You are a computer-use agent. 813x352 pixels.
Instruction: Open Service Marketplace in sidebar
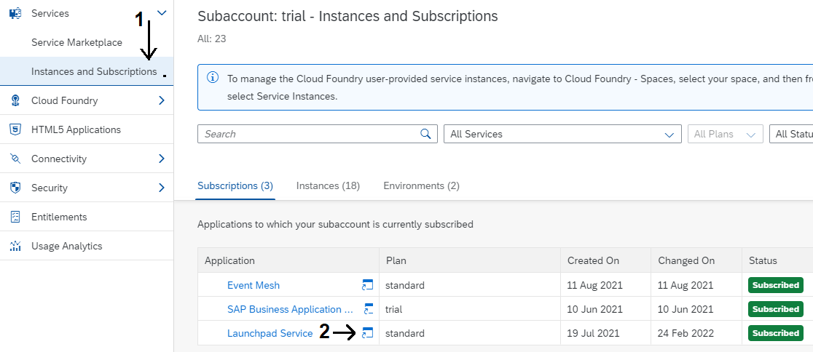(76, 42)
